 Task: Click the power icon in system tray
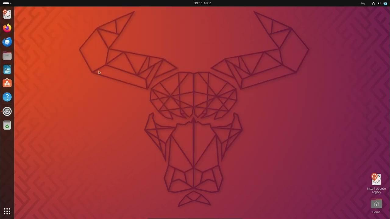pyautogui.click(x=385, y=3)
